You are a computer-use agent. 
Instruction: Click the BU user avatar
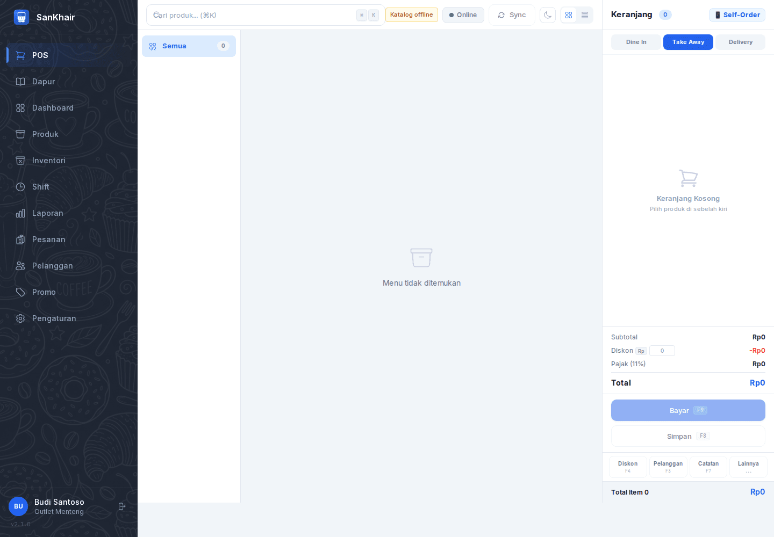pyautogui.click(x=18, y=506)
